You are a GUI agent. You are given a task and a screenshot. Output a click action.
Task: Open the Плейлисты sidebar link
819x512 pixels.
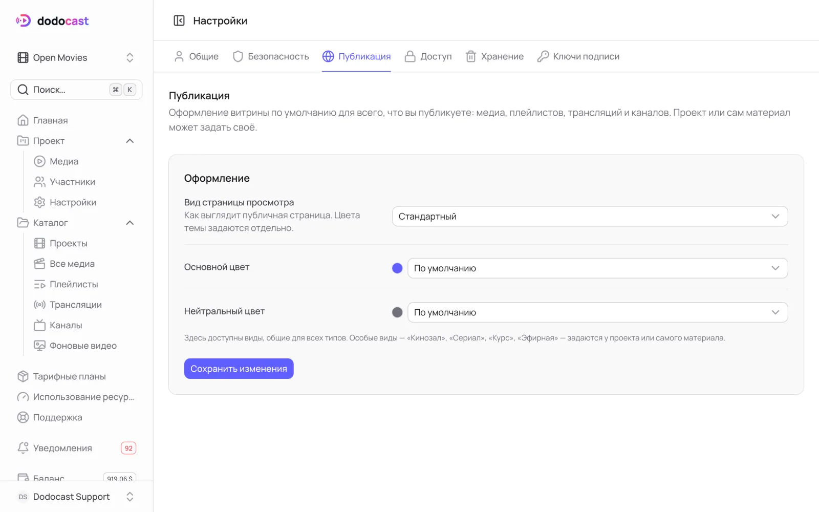coord(74,284)
